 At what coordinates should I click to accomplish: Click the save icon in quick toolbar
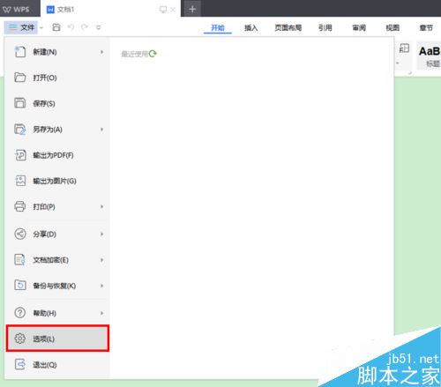pos(56,27)
